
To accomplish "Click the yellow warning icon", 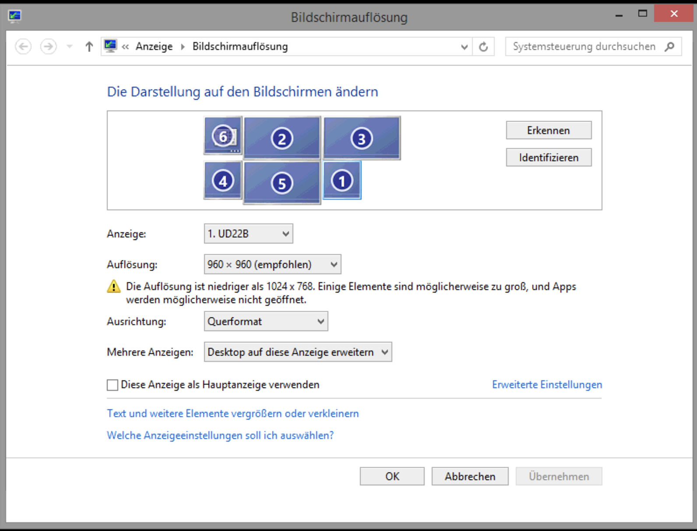I will coord(113,287).
